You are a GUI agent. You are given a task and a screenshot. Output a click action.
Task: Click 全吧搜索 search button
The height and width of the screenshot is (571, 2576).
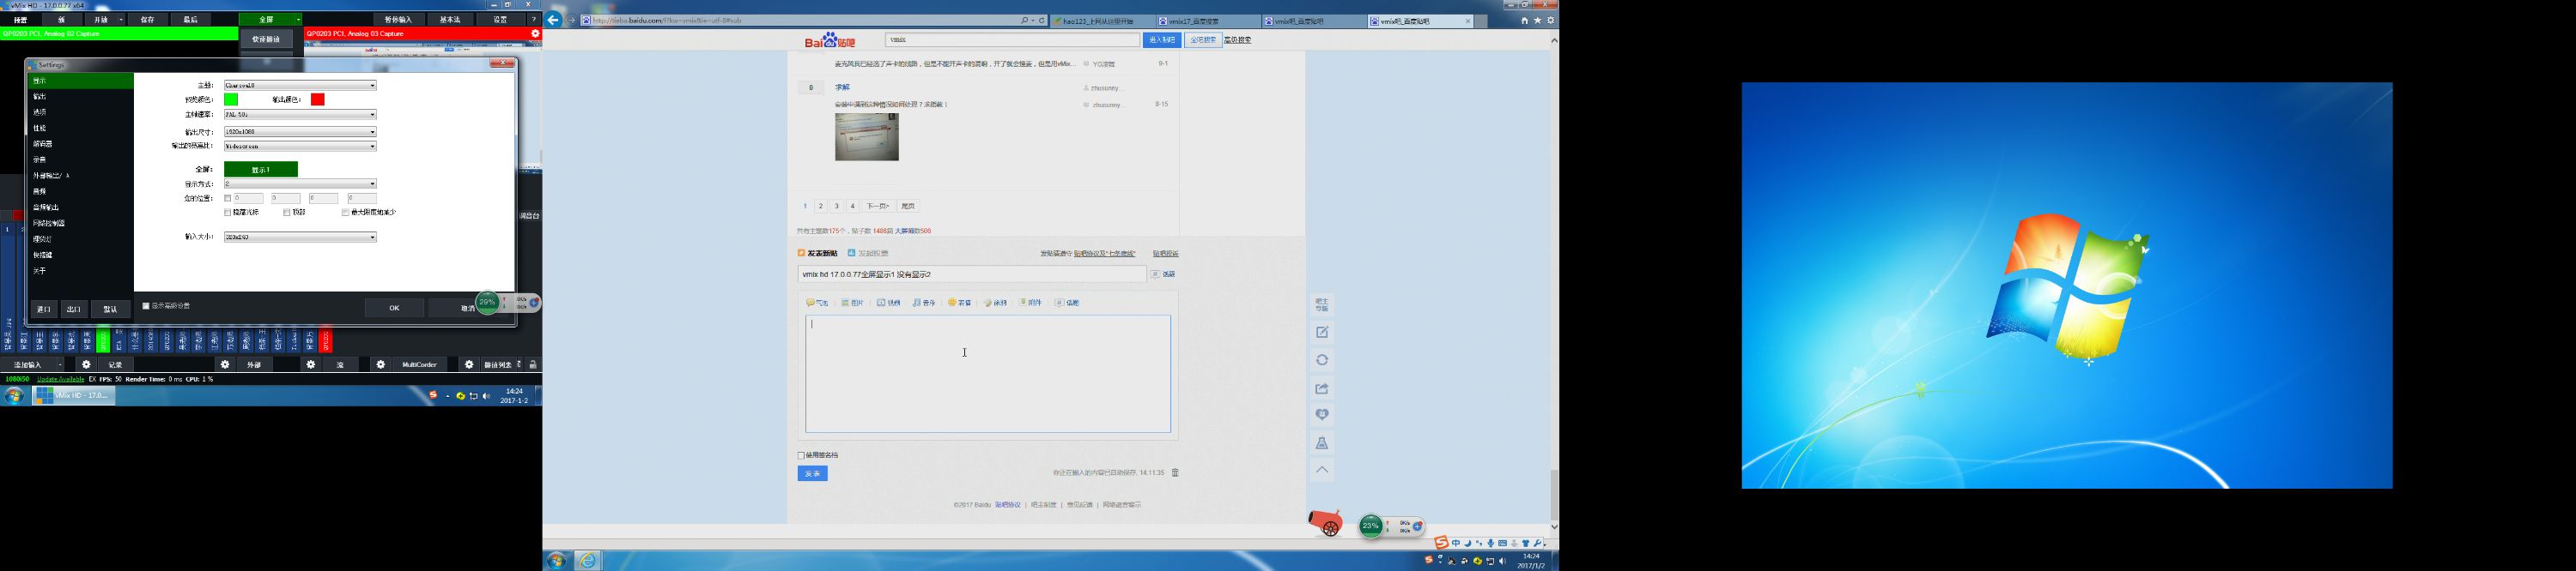[x=1203, y=40]
